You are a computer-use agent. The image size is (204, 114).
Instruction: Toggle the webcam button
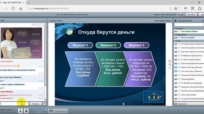click(26, 111)
